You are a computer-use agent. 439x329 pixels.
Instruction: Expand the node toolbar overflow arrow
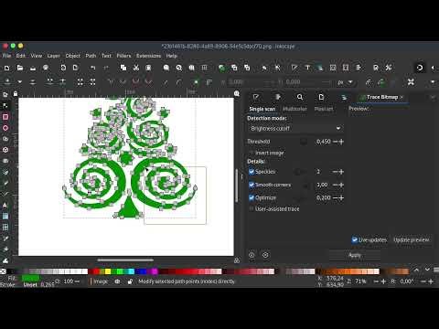coord(433,81)
